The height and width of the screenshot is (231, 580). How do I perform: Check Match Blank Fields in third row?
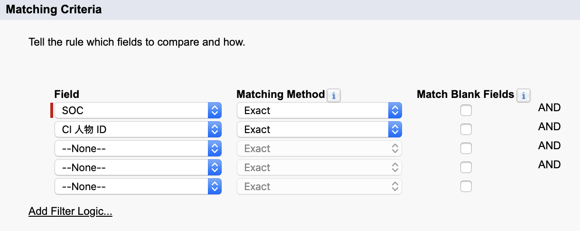coord(466,149)
